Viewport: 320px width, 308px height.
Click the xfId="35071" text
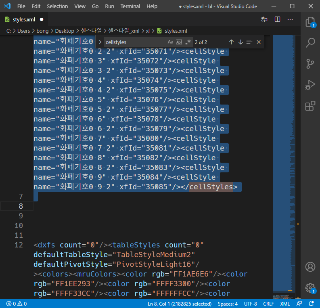(146, 51)
